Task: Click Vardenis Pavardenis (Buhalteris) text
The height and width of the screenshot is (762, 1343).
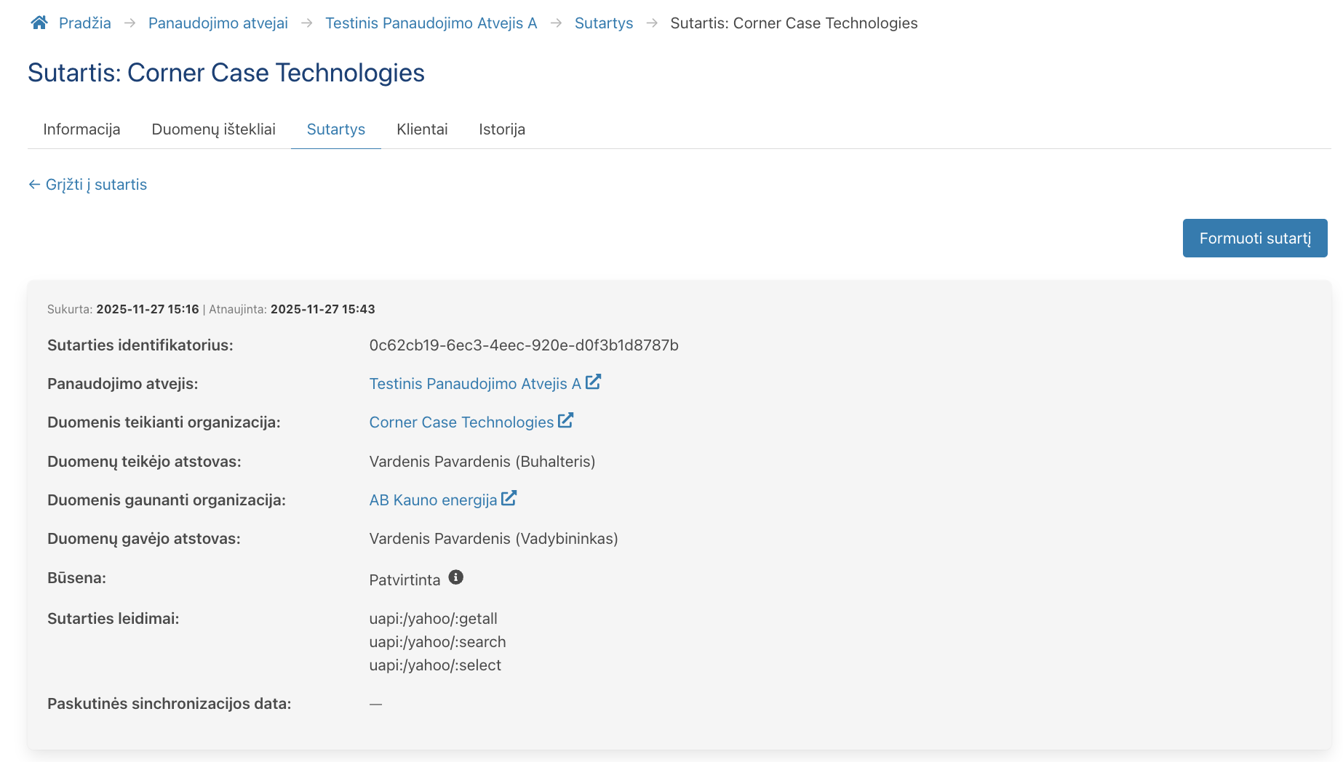Action: 482,462
